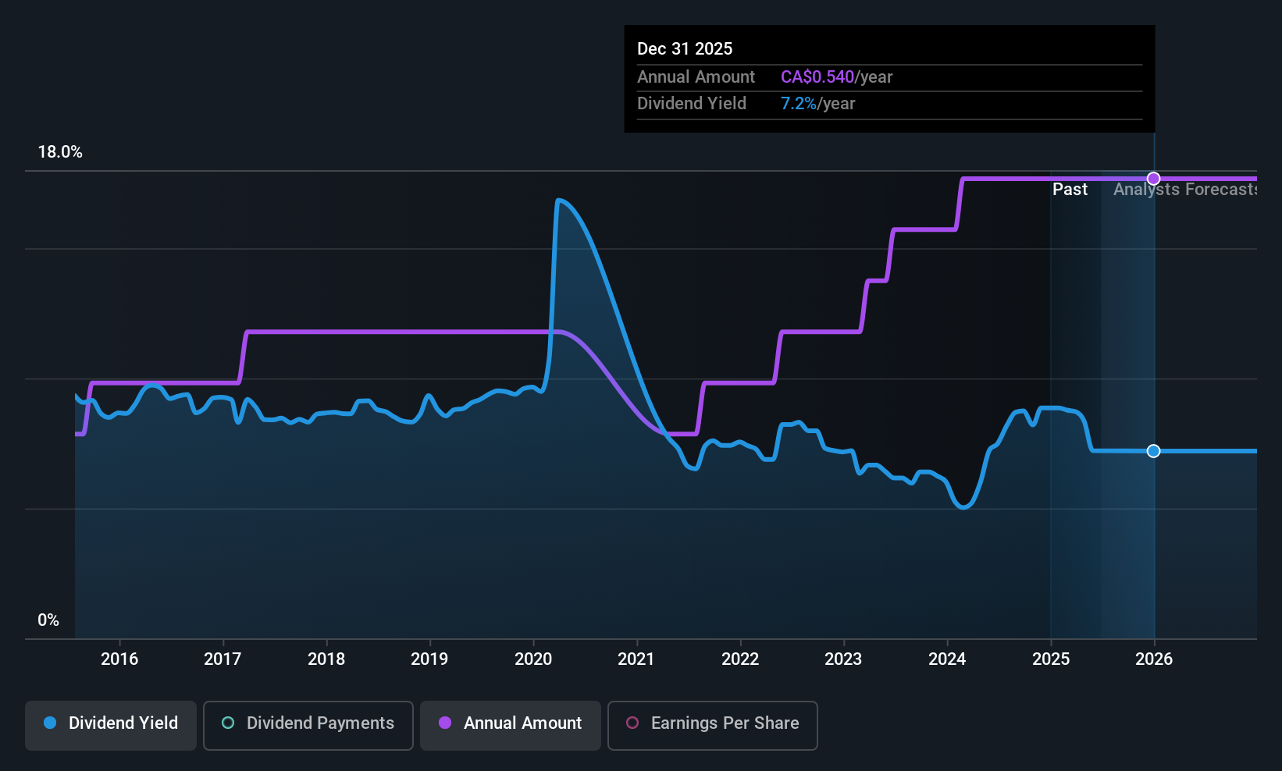Toggle the Dividend Payments series
This screenshot has height=771, width=1282.
coord(308,725)
